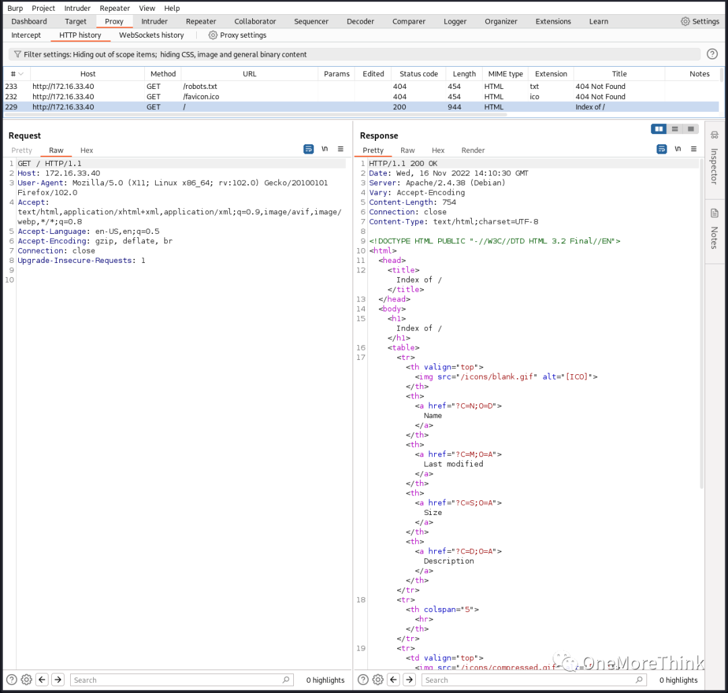Switch to the Collaborator tab
The image size is (728, 693).
255,22
